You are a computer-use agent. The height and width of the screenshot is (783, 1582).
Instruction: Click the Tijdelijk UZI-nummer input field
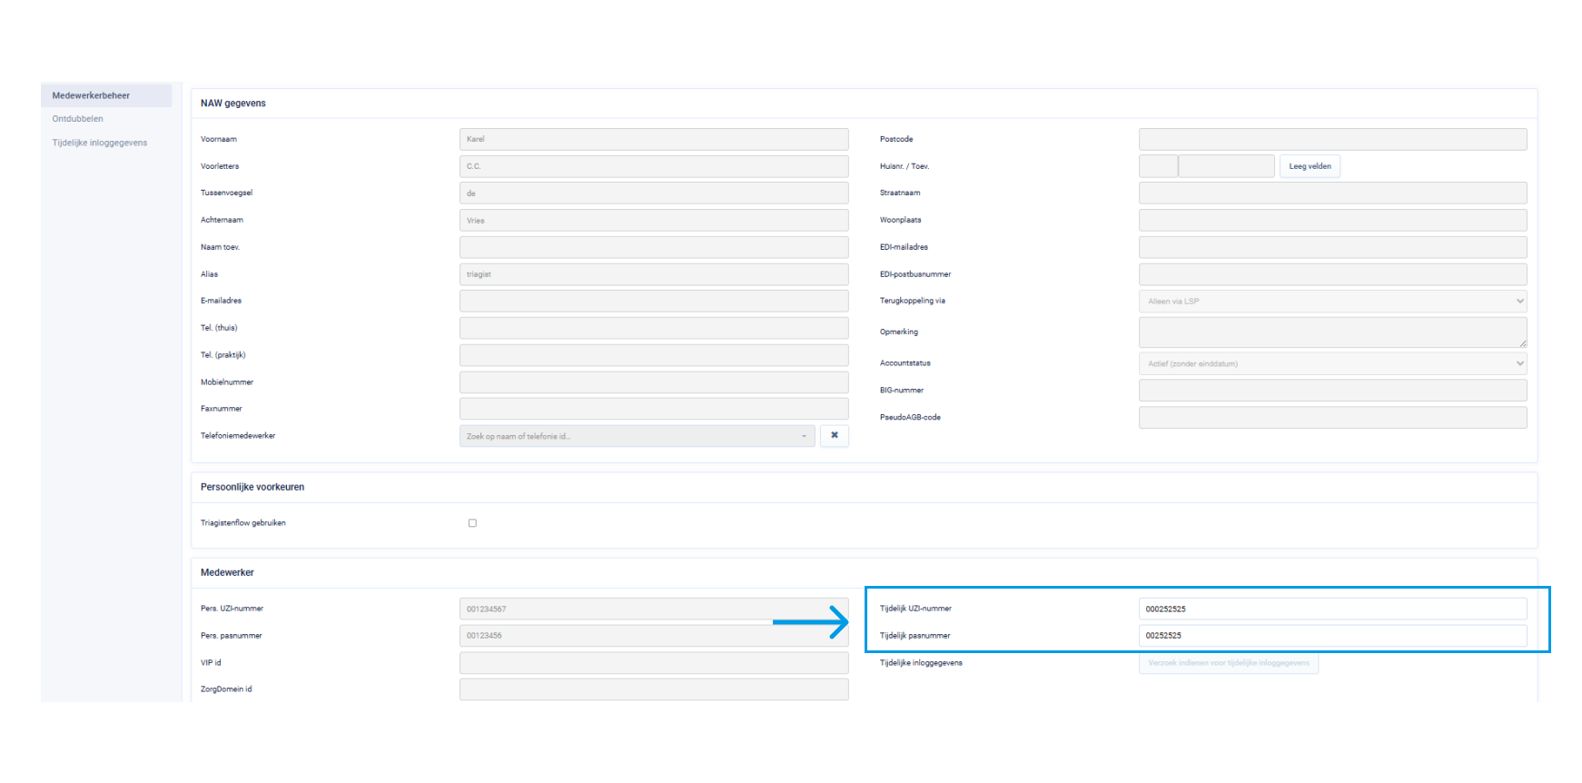(x=1331, y=610)
